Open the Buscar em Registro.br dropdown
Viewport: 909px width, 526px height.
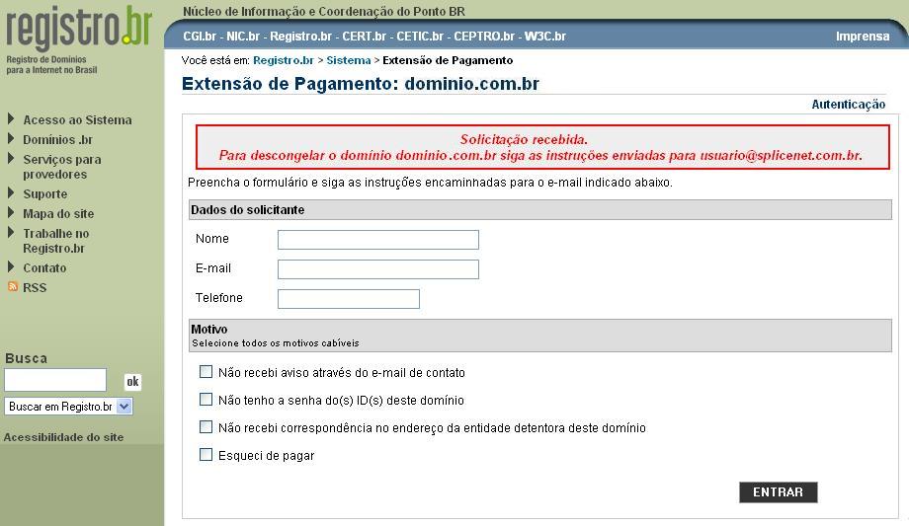[68, 406]
